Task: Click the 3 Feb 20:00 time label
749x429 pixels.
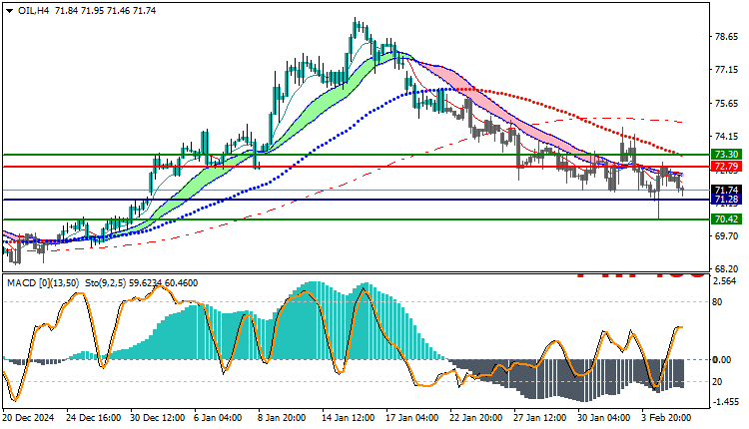Action: [x=666, y=418]
